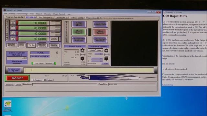Click the Stop (Esc) button

[79, 24]
